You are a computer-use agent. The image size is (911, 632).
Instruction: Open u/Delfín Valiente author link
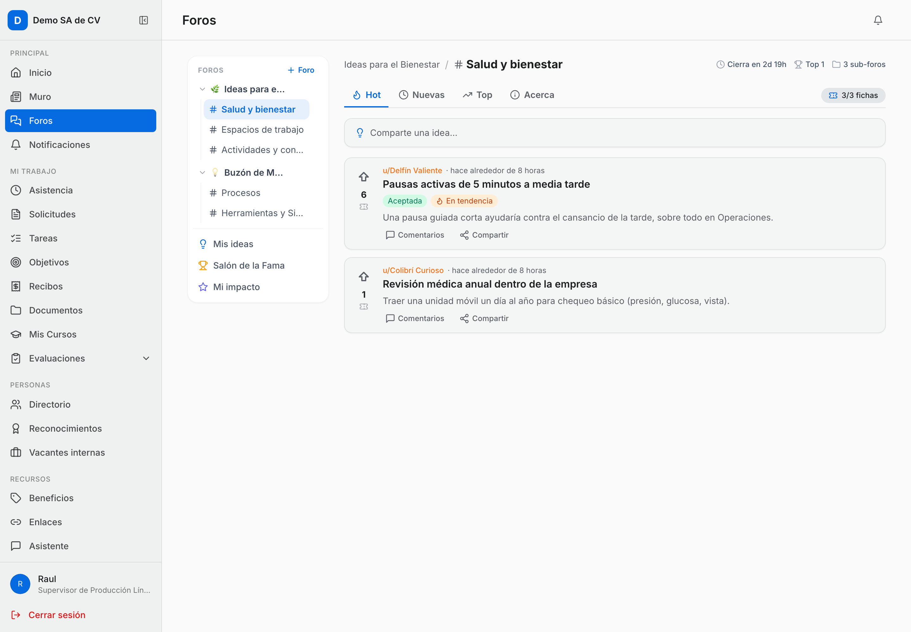[412, 170]
